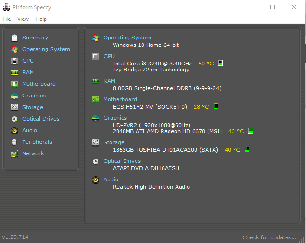Click the Motherboard heading link in summary
This screenshot has height=243, width=306.
click(x=120, y=99)
